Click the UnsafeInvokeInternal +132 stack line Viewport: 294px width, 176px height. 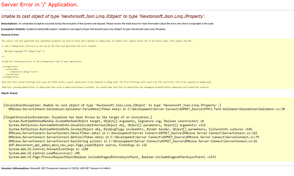(x=107, y=125)
